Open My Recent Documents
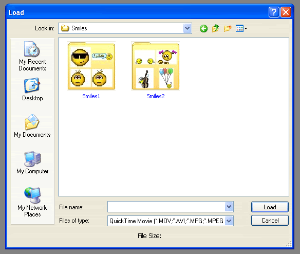This screenshot has width=300, height=254. pos(32,56)
